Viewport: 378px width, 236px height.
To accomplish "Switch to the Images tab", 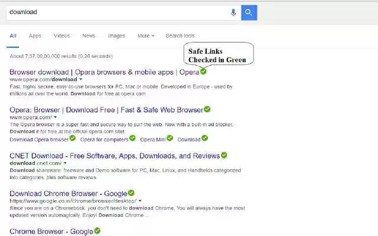I will [x=116, y=36].
